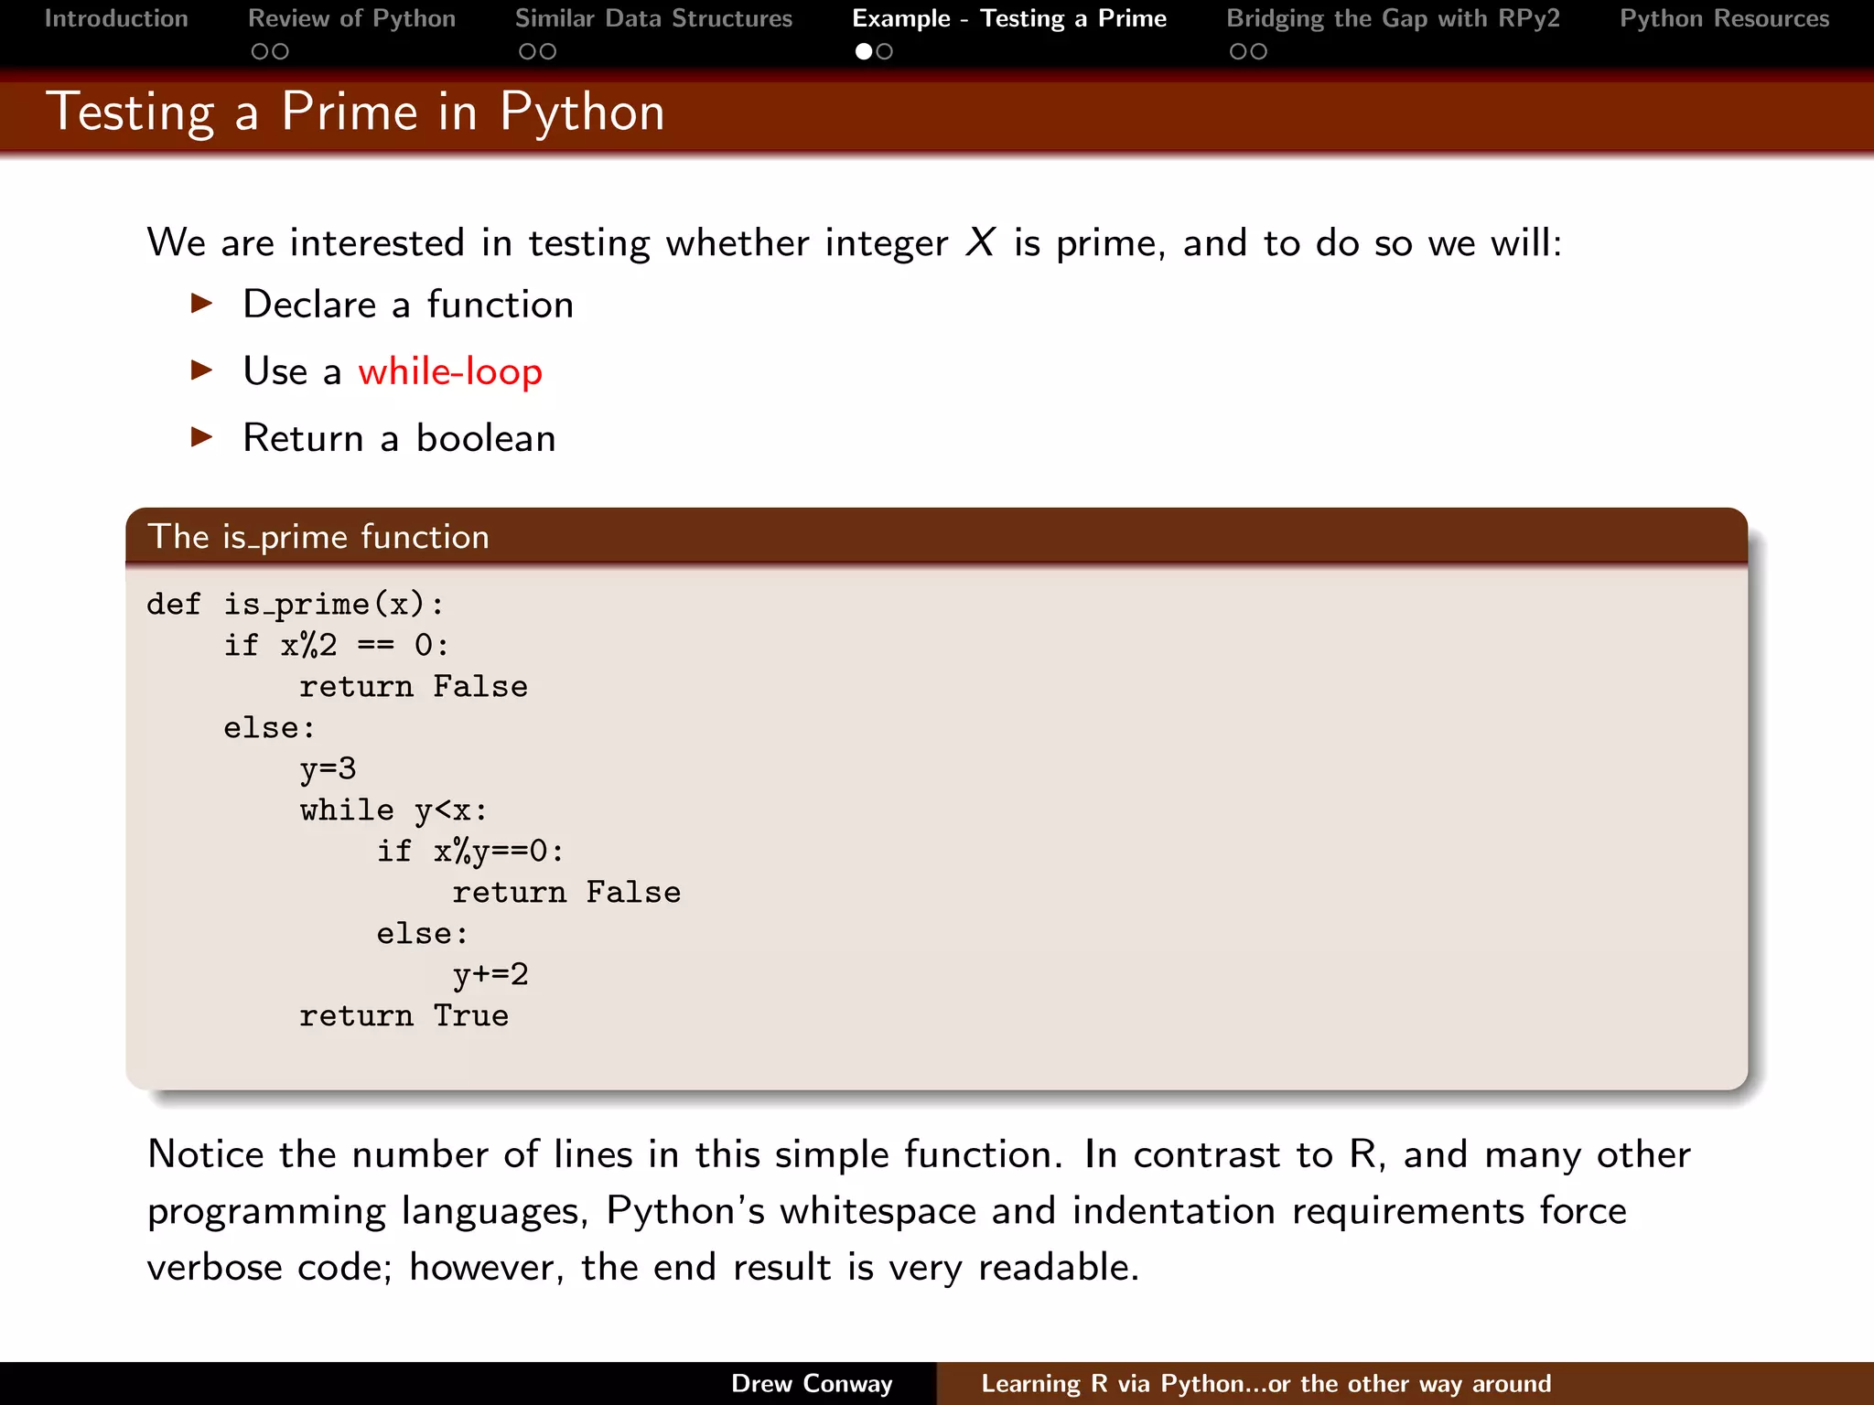Select Example - Testing a Prime section
The width and height of the screenshot is (1874, 1405).
tap(1009, 19)
